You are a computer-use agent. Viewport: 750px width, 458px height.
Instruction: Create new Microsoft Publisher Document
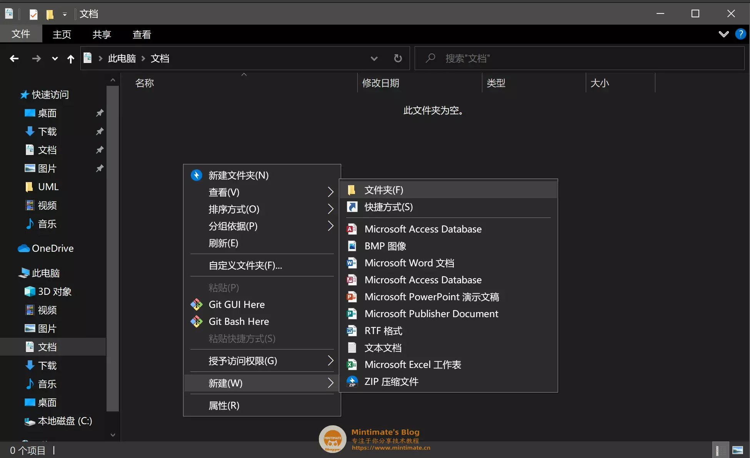(448, 314)
